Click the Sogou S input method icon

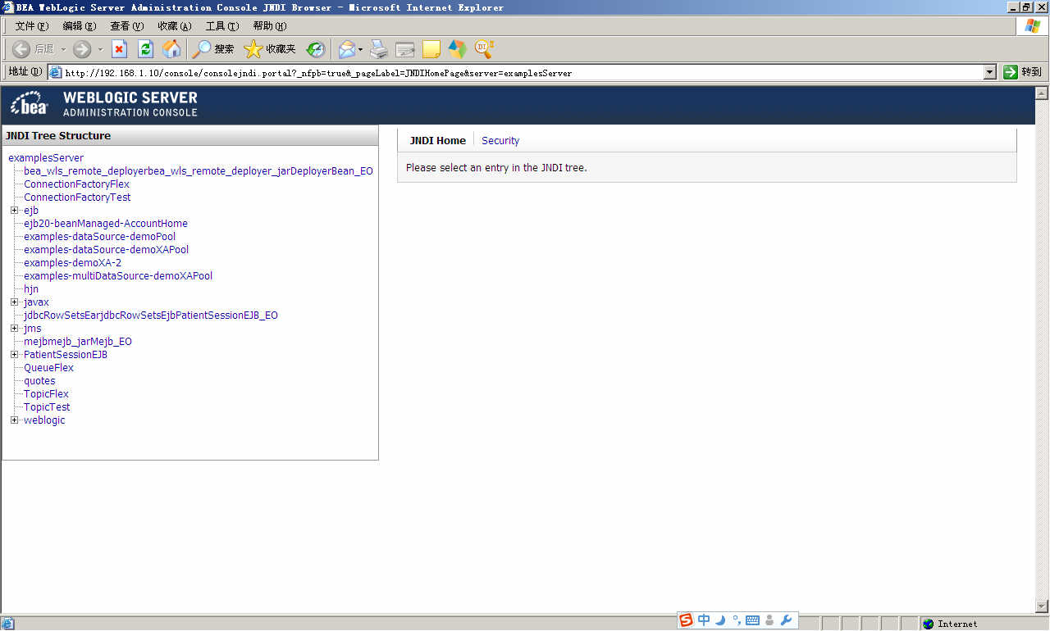(x=686, y=620)
